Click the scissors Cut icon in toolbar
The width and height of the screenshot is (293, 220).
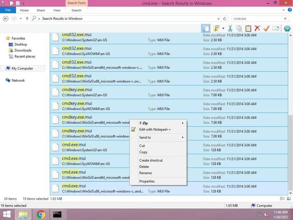pyautogui.click(x=230, y=28)
